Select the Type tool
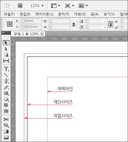This screenshot has width=128, height=142. pyautogui.click(x=6, y=69)
